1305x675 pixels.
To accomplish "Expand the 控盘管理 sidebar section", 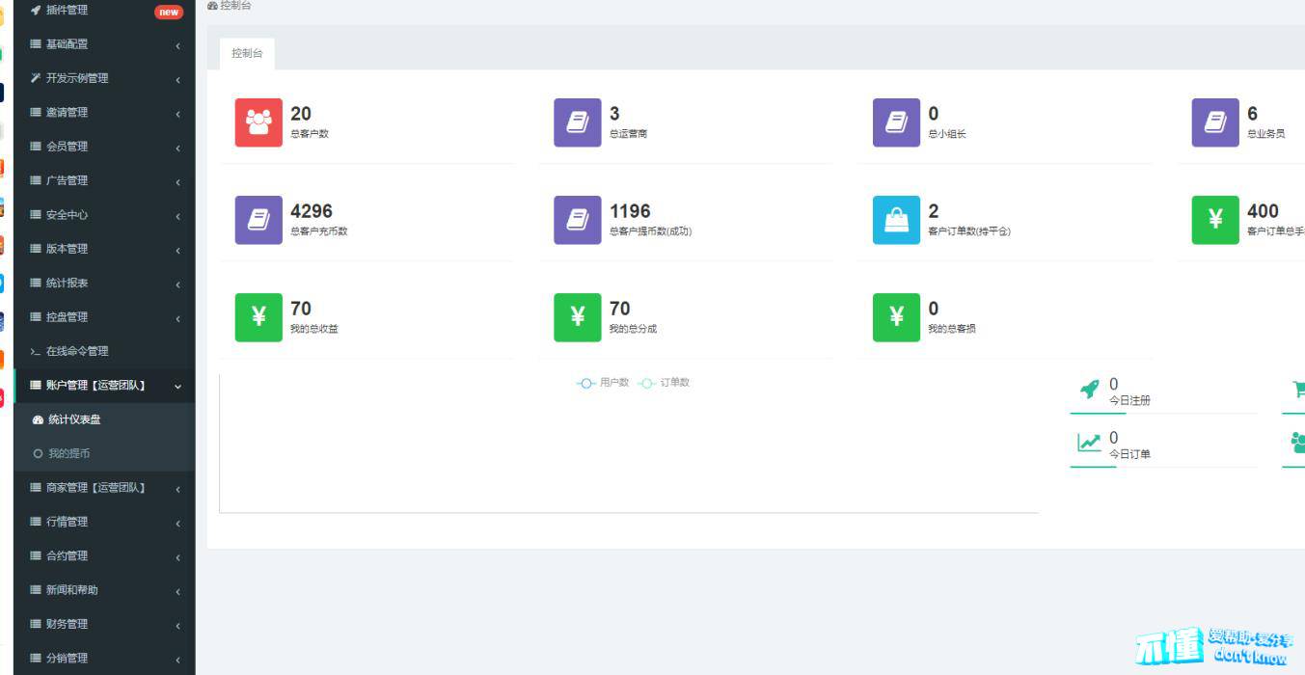I will coord(104,317).
